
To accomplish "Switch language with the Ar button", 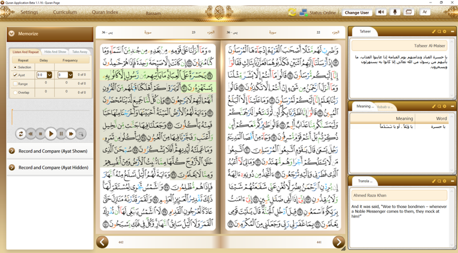I will point(425,12).
